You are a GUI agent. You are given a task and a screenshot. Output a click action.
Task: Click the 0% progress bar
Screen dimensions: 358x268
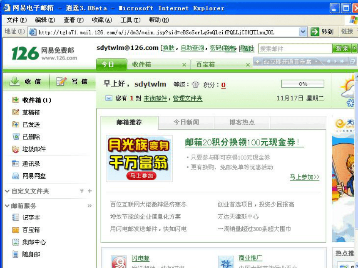pyautogui.click(x=303, y=84)
